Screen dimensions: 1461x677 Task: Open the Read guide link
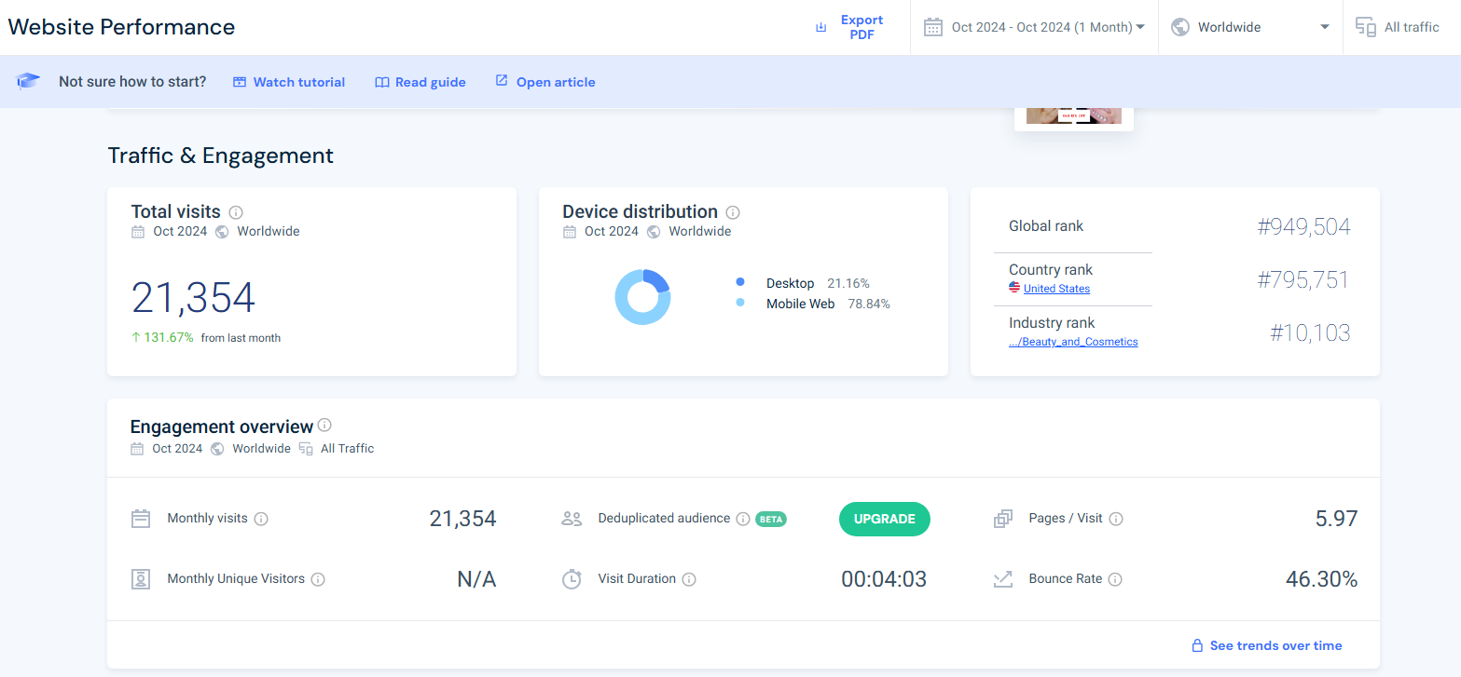pyautogui.click(x=420, y=82)
